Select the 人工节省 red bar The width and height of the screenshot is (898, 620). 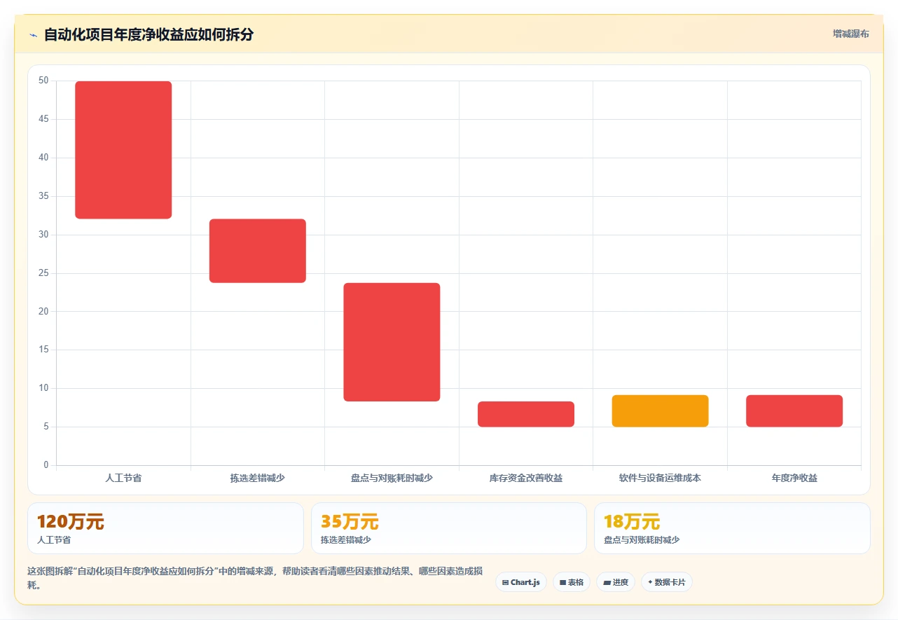pos(123,150)
